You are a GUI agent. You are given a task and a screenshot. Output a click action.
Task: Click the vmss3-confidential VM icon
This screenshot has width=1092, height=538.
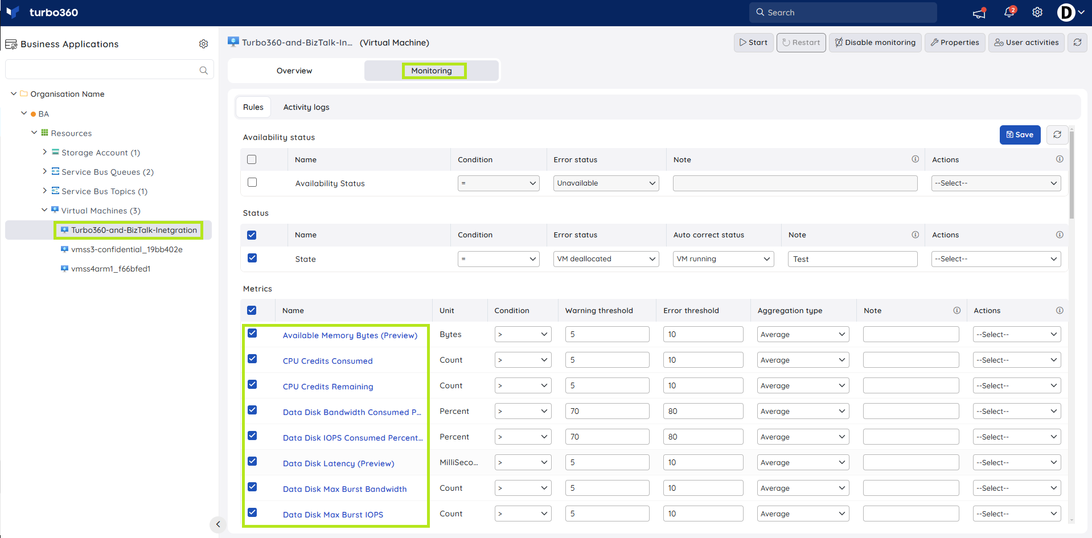(64, 249)
